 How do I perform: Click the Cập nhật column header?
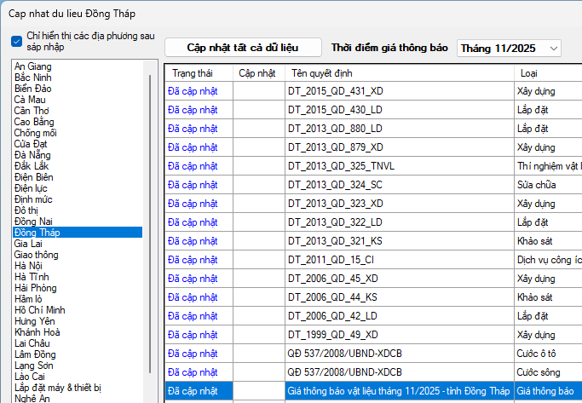click(x=257, y=73)
